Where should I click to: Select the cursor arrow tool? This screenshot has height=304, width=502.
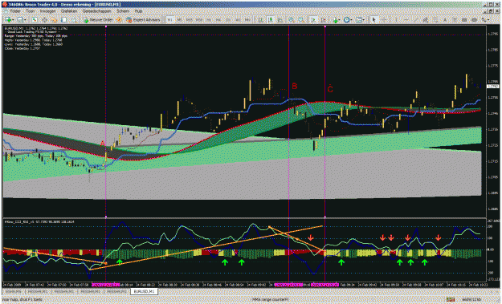click(374, 20)
